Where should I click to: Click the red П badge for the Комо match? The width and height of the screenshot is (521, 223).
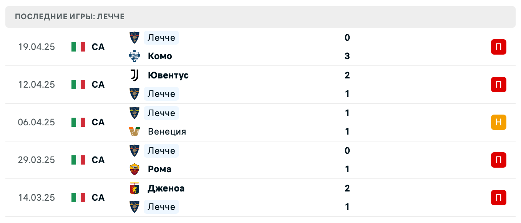[x=498, y=47]
